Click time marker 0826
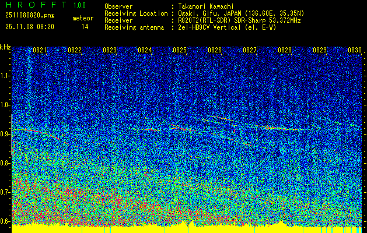This screenshot has height=233, width=367. tap(215, 50)
